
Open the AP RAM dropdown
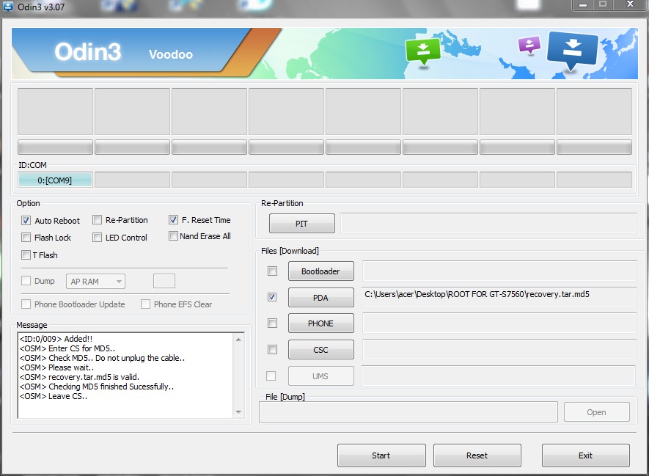tap(96, 281)
